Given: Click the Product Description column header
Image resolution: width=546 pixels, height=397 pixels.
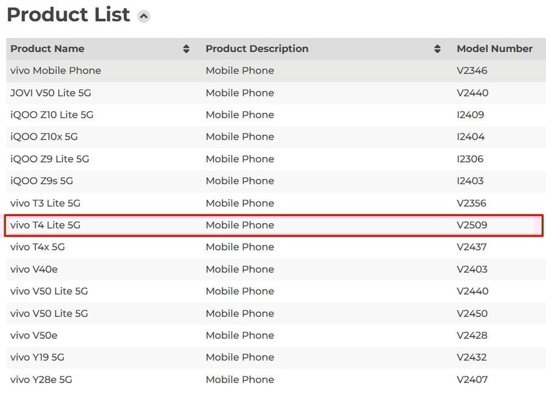Looking at the screenshot, I should [x=257, y=49].
